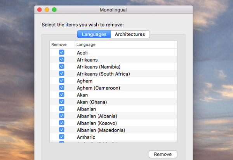The width and height of the screenshot is (233, 160).
Task: Switch to the Architectures tab
Action: pyautogui.click(x=130, y=34)
